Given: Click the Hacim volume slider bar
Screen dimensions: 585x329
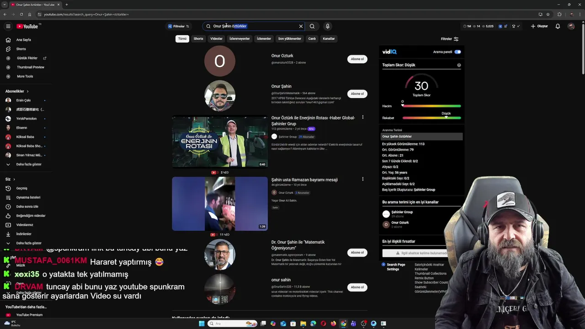Looking at the screenshot, I should pyautogui.click(x=431, y=106).
